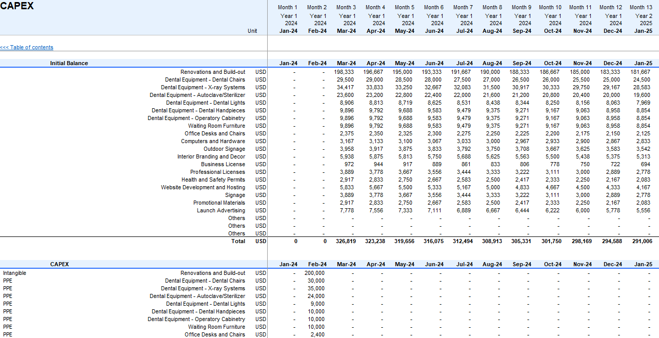The width and height of the screenshot is (659, 338).
Task: Select the Professional Licenses row label
Action: tap(217, 172)
